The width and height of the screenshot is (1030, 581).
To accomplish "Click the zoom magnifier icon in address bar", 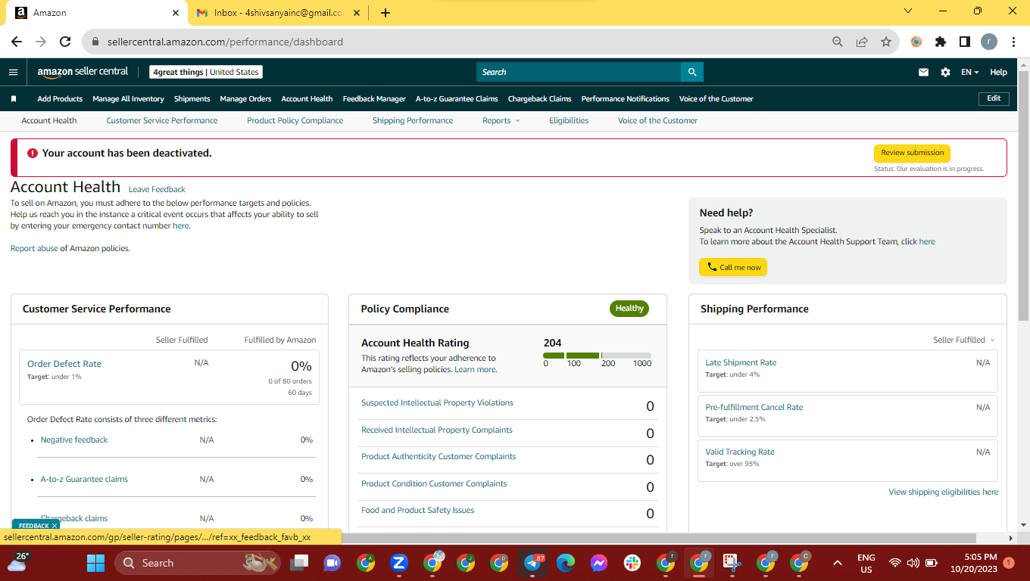I will coord(838,42).
